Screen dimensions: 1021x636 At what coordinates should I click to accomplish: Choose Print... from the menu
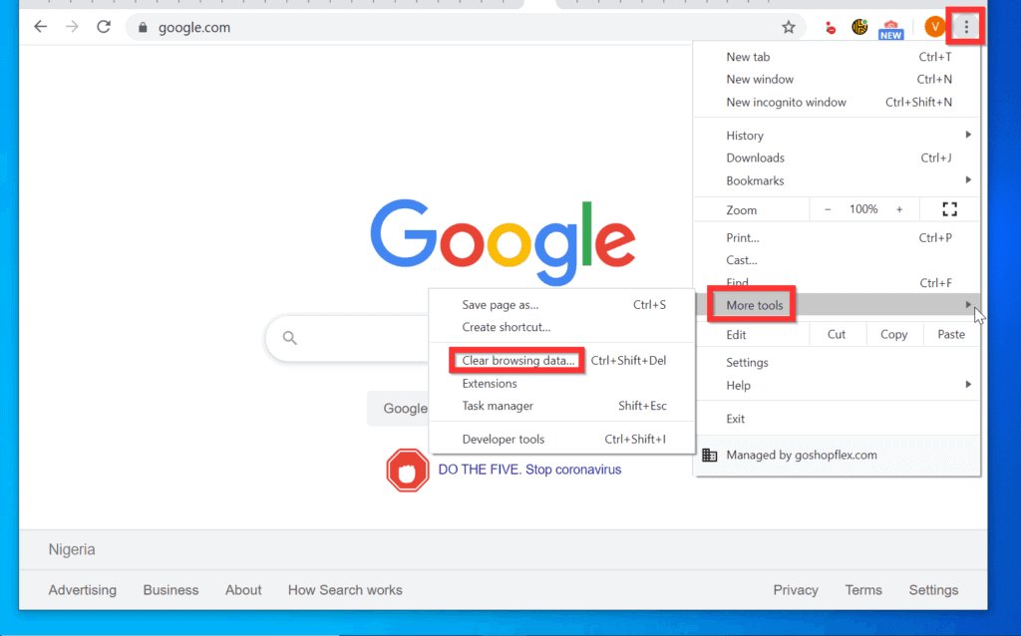pos(837,237)
